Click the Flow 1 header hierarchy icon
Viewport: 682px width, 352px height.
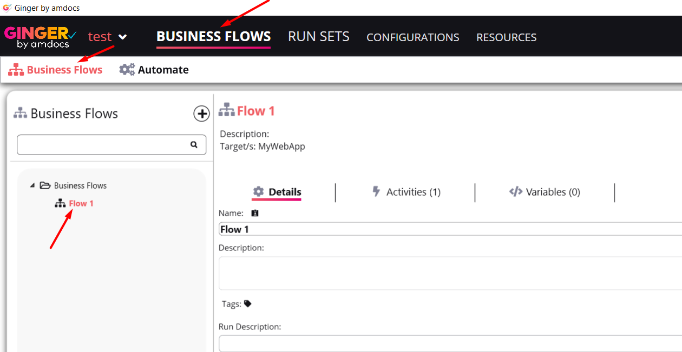click(226, 110)
